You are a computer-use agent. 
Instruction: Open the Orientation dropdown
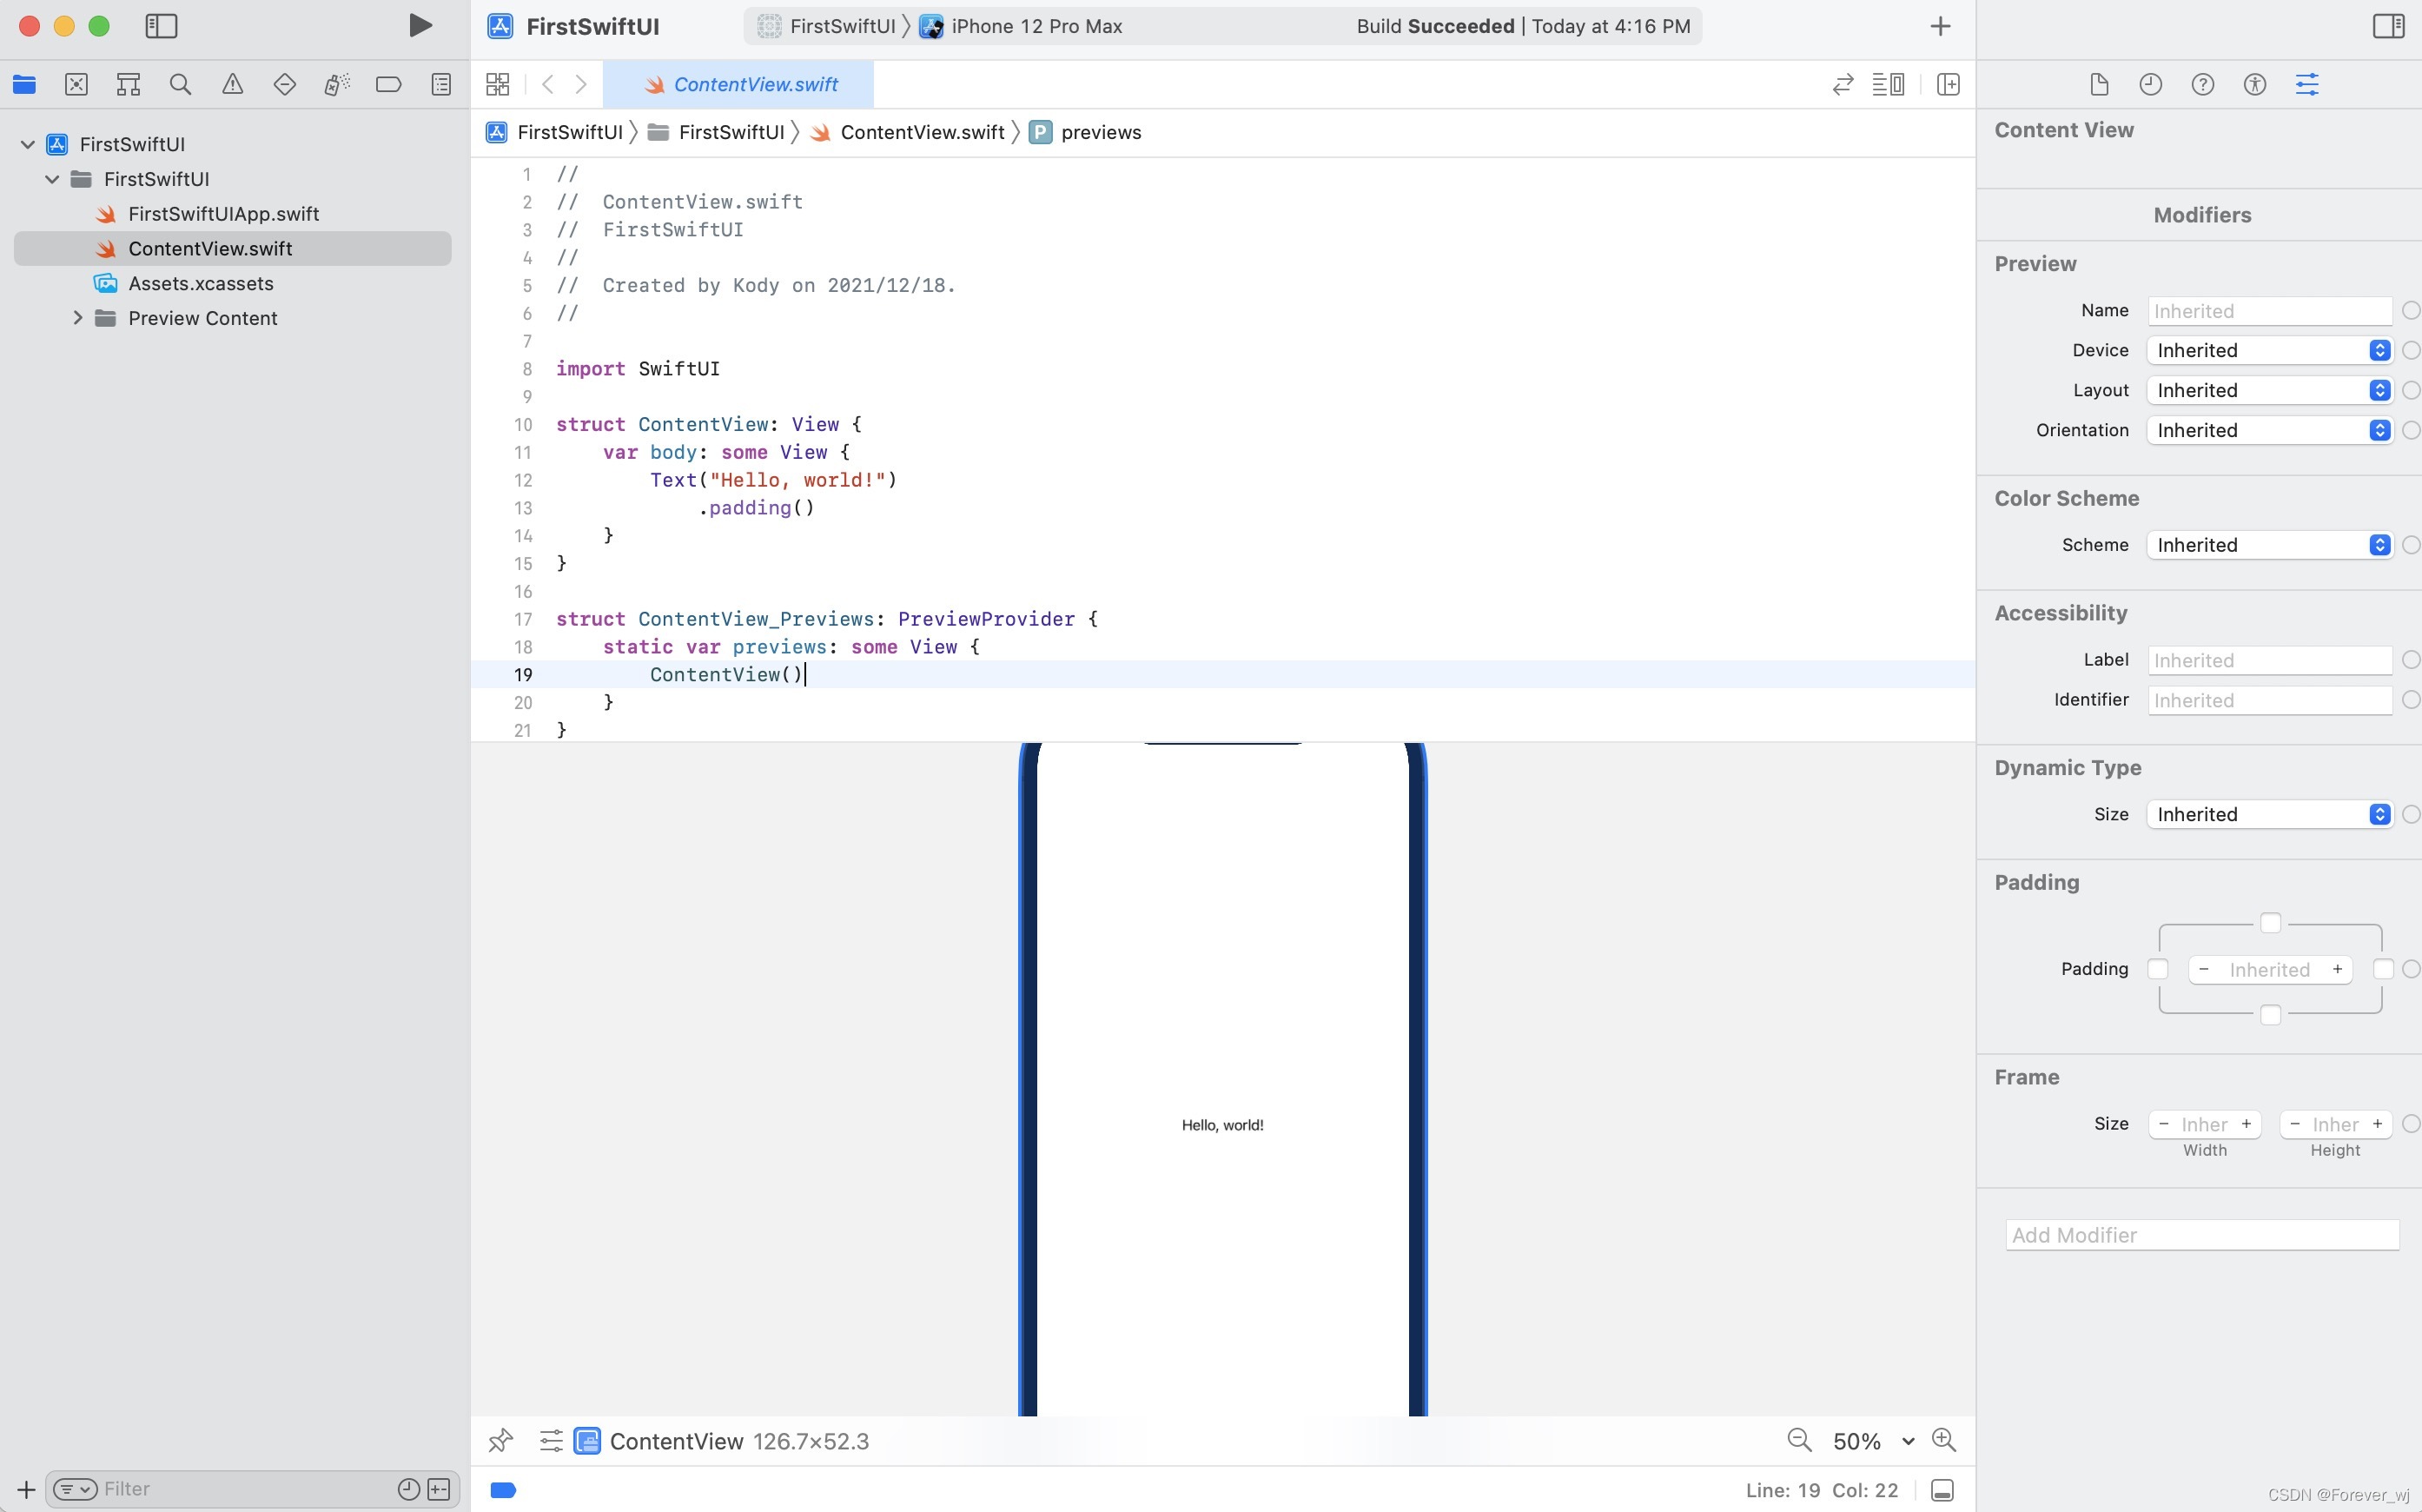tap(2269, 430)
